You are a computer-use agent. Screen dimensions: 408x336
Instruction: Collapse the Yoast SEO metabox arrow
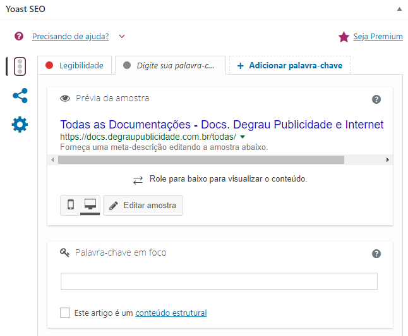pos(399,9)
